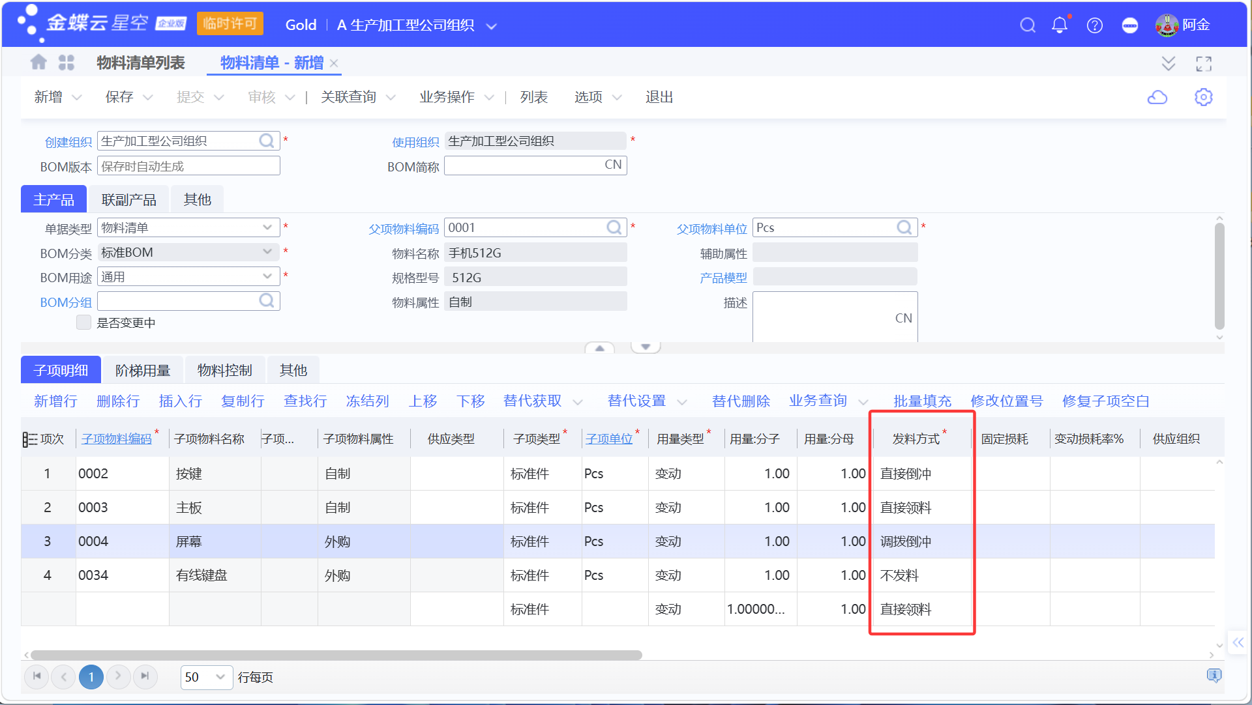
Task: Switch to upper 其他 tab
Action: click(x=197, y=199)
